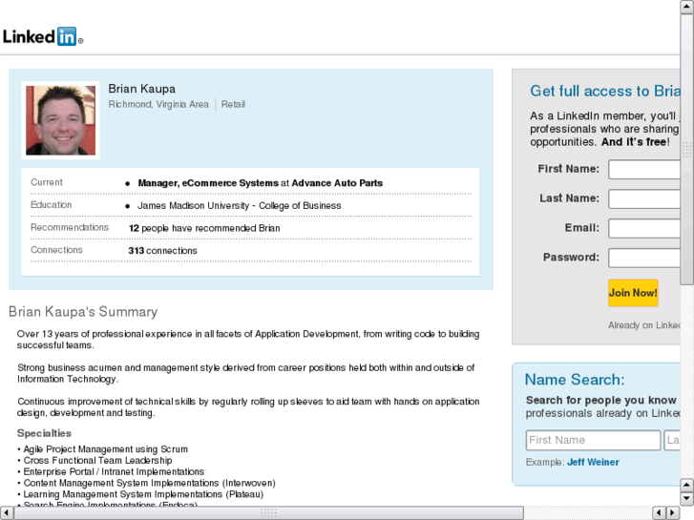Click the Specialties heading
Viewport: 694px width, 520px height.
pyautogui.click(x=44, y=433)
